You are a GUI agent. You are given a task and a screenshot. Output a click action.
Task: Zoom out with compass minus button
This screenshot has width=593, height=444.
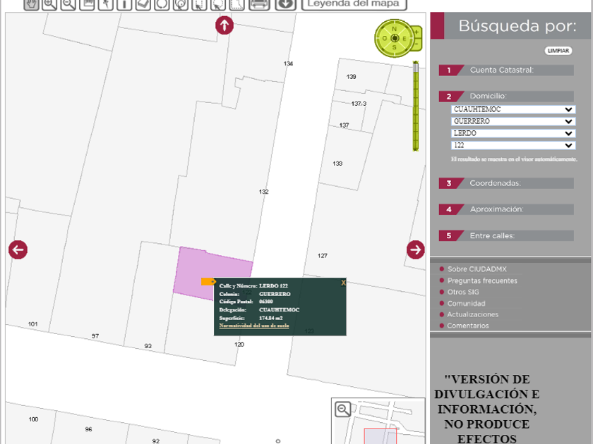[x=417, y=44]
